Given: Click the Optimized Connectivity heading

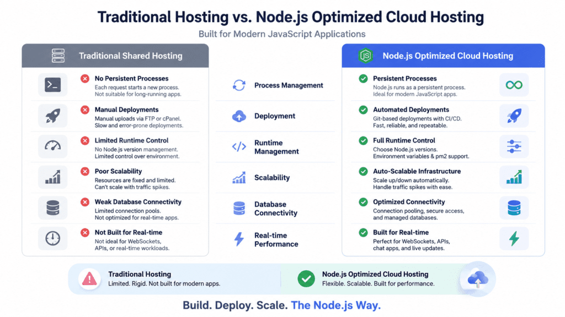Looking at the screenshot, I should coord(409,201).
